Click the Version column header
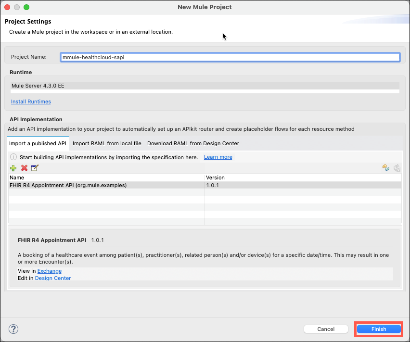 pyautogui.click(x=303, y=177)
